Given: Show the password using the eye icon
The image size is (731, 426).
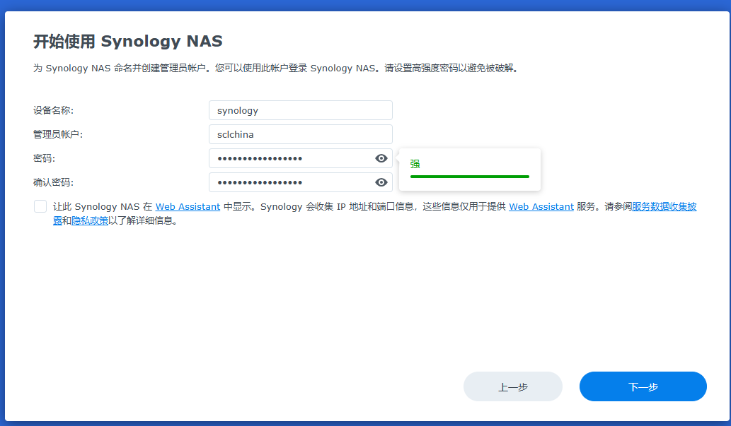Looking at the screenshot, I should tap(381, 158).
